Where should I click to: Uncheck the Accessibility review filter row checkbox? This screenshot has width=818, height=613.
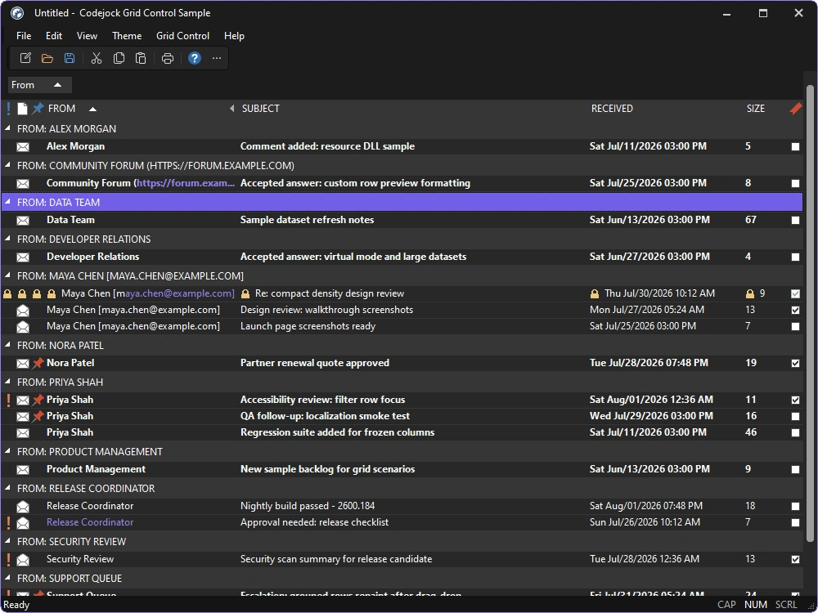[x=795, y=400]
